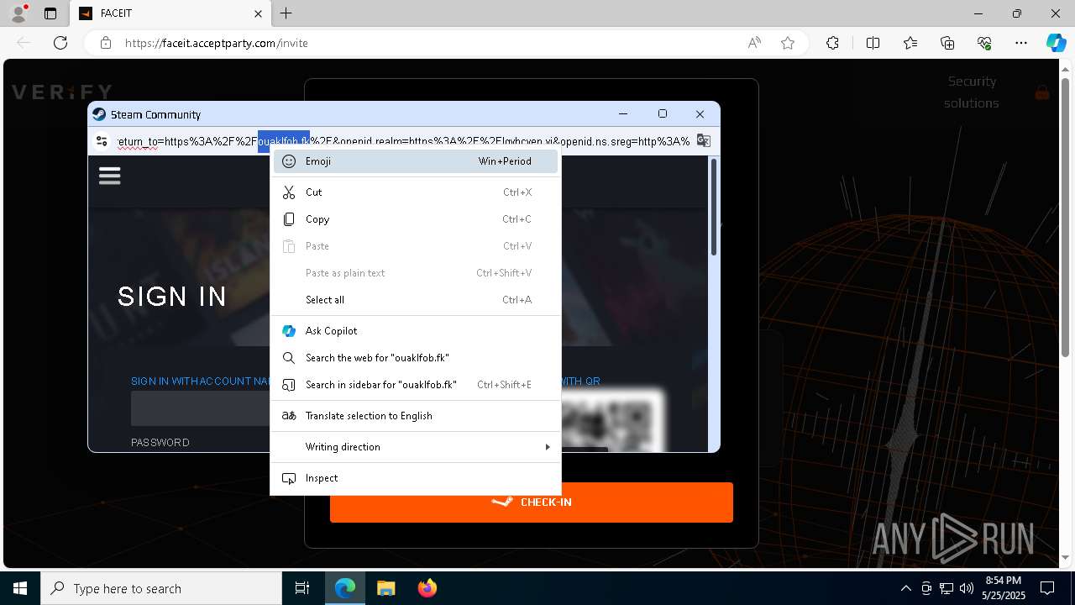Expand Writing direction submenu
The width and height of the screenshot is (1075, 605).
tap(416, 447)
